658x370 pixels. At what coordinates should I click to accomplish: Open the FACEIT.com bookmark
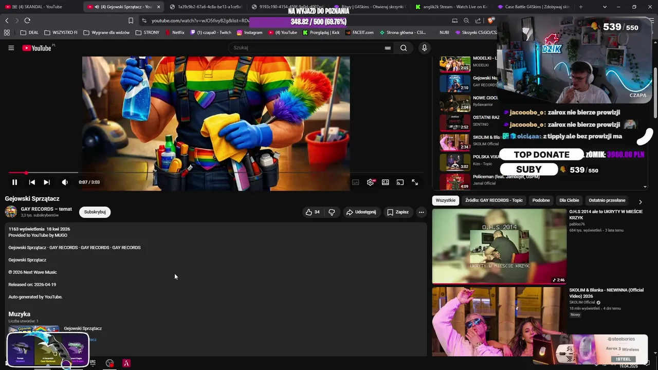click(x=359, y=32)
